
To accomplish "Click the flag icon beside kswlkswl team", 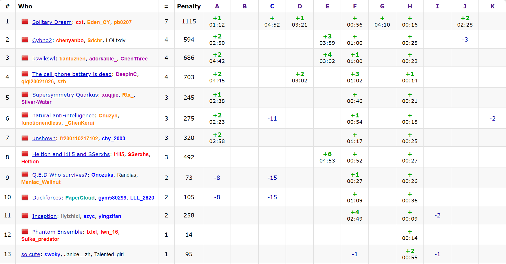I will [25, 58].
